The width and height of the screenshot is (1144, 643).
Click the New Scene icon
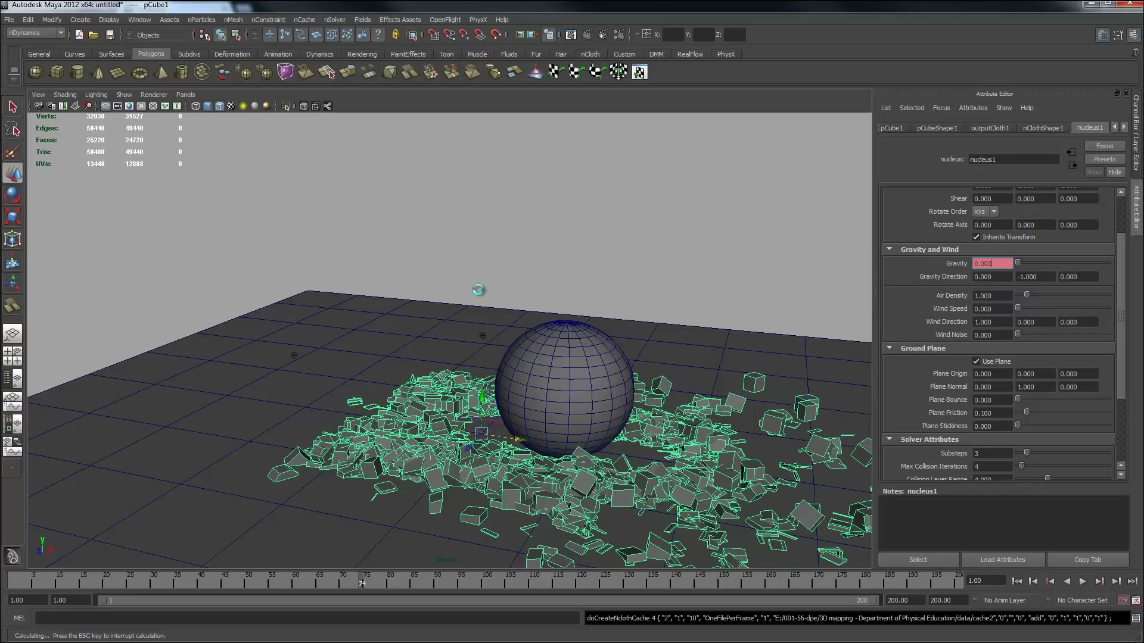pyautogui.click(x=79, y=35)
